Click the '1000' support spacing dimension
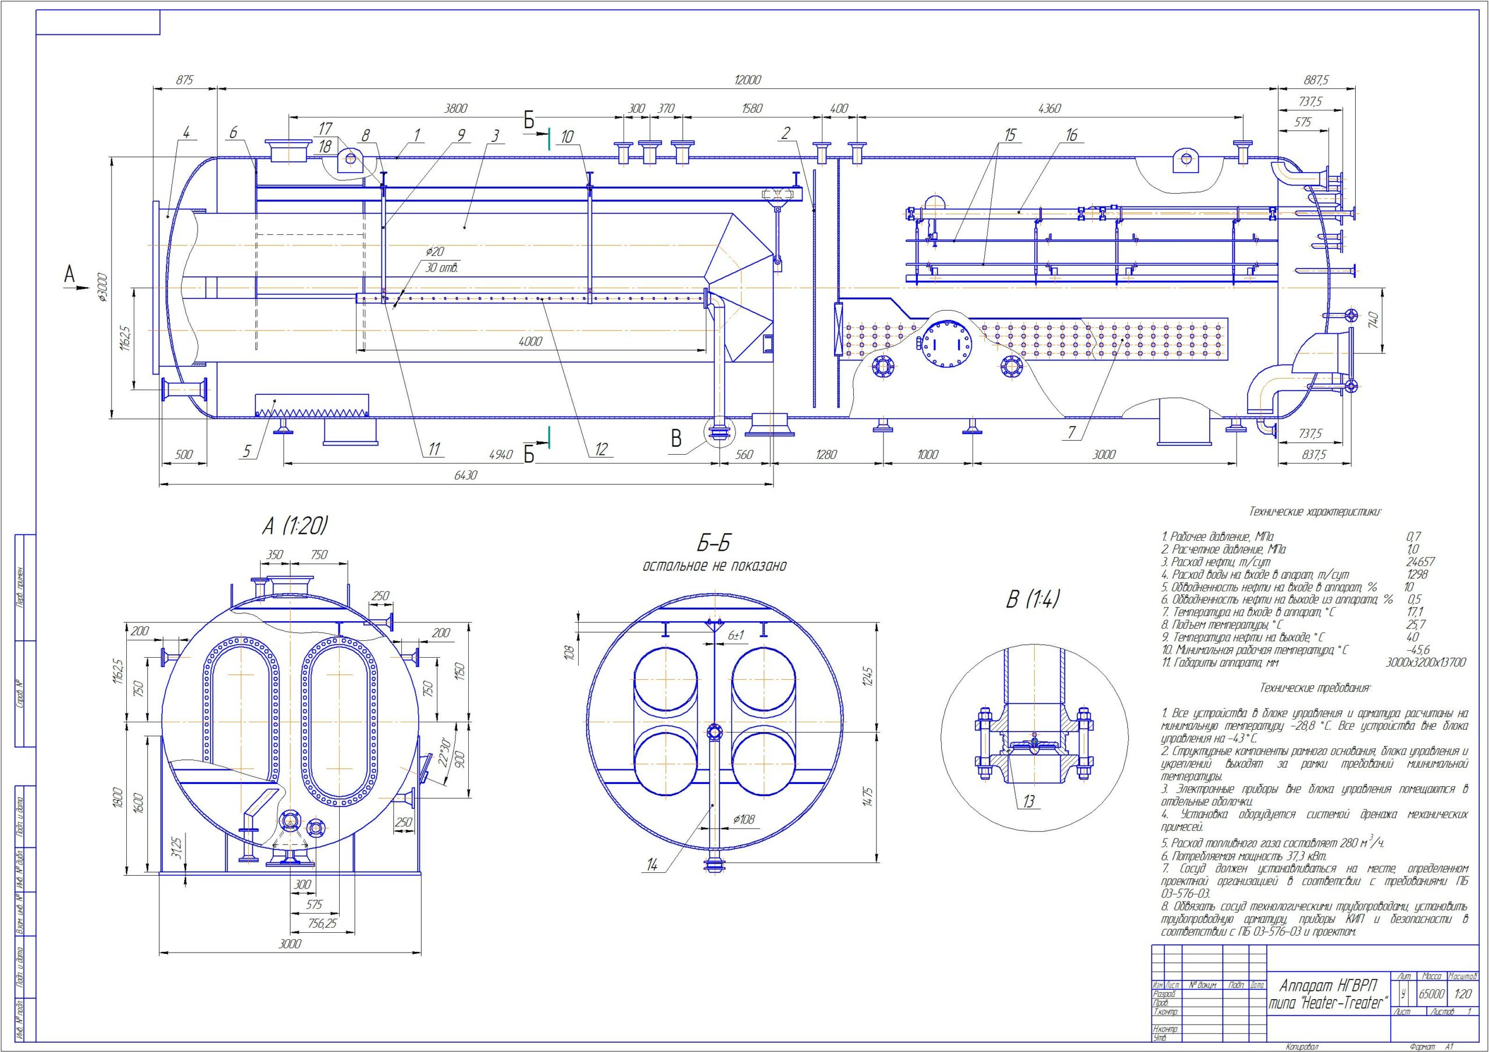Image resolution: width=1489 pixels, height=1052 pixels. pos(927,455)
